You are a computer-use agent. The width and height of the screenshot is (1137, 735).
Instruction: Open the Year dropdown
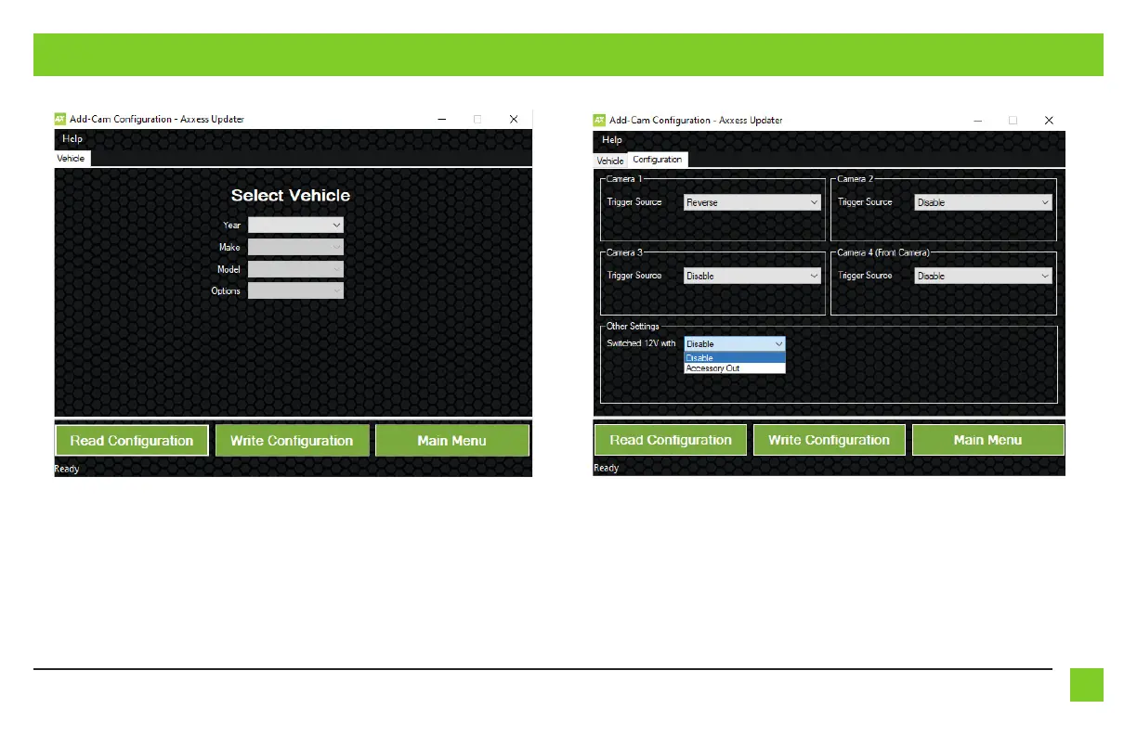295,225
